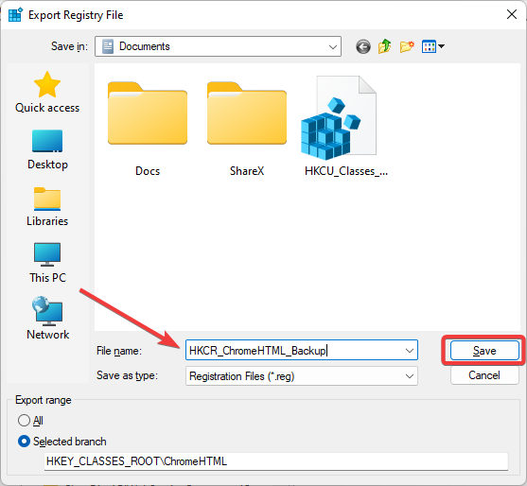Open Libraries in the places bar
Viewport: 527px width, 486px height.
coord(47,206)
